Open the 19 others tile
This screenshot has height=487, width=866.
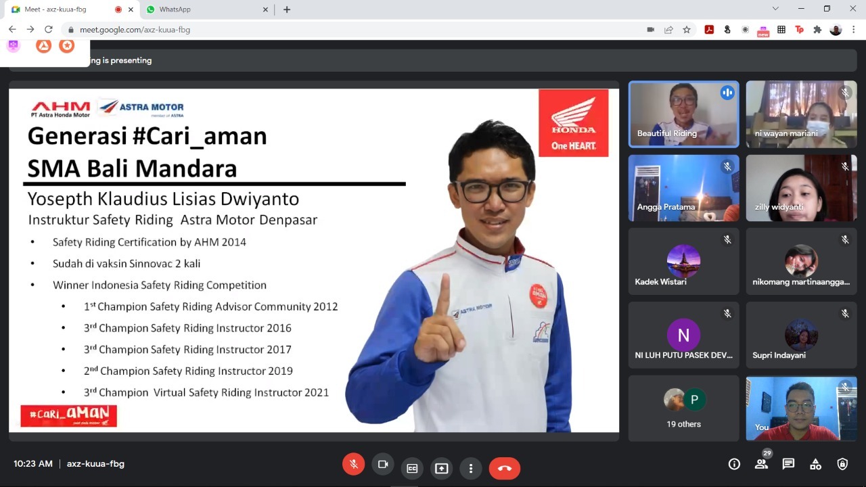[683, 409]
